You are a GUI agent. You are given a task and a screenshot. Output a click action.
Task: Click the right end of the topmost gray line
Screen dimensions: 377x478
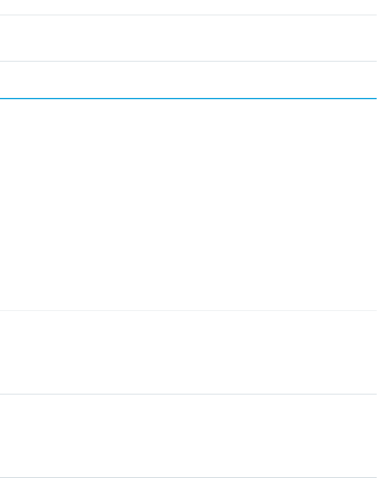(x=375, y=15)
